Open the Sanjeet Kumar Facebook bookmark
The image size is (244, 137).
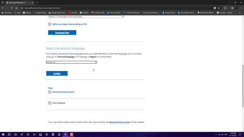(169, 13)
